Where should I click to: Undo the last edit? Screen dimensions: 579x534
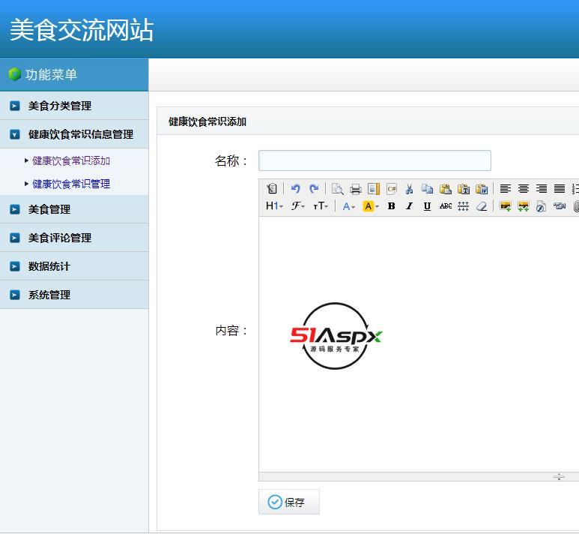(295, 188)
